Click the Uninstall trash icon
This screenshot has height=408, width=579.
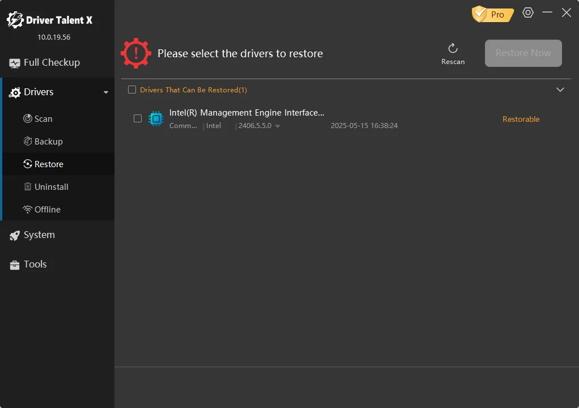click(28, 186)
